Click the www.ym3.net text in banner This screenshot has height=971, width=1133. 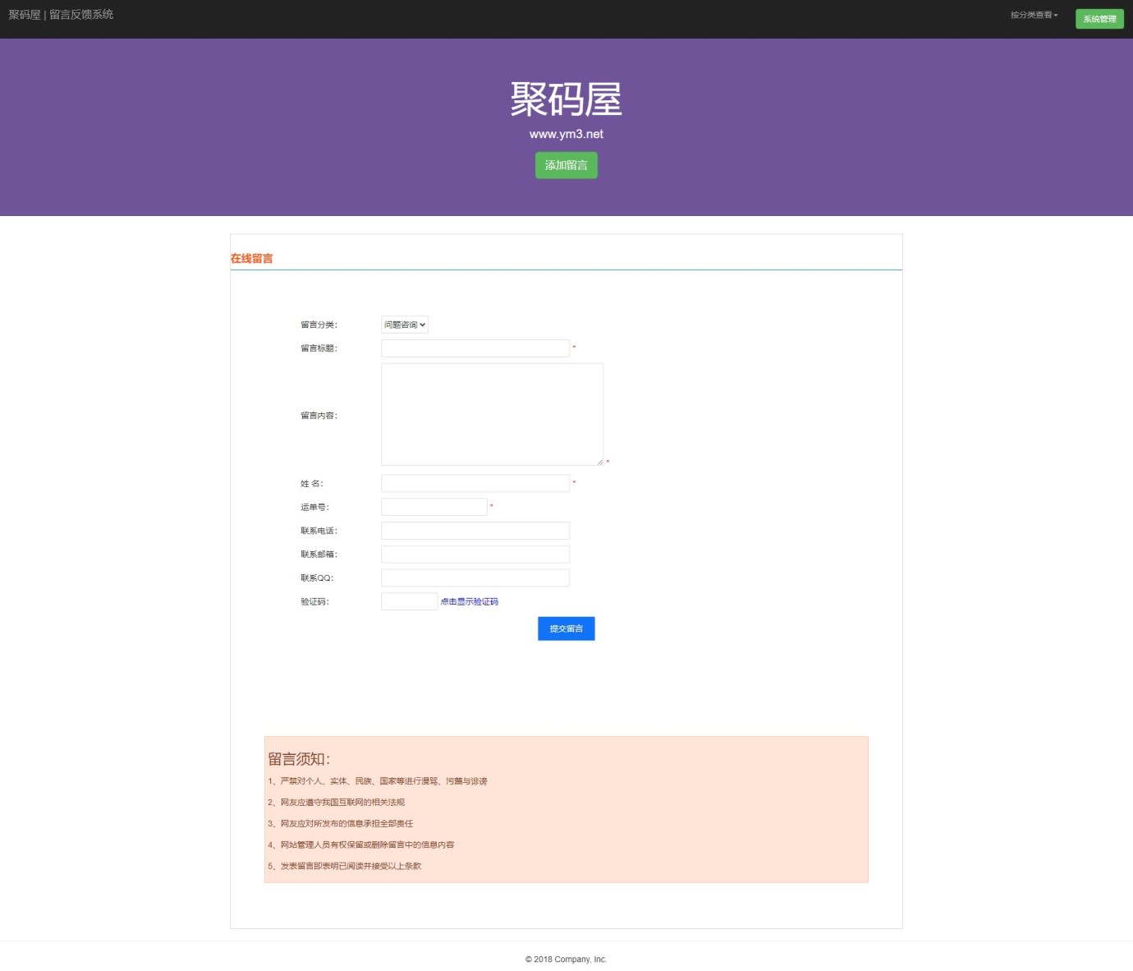[566, 134]
